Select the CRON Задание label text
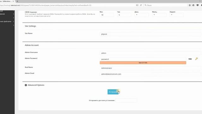Viewport: 202px width, 114px height. point(31,12)
